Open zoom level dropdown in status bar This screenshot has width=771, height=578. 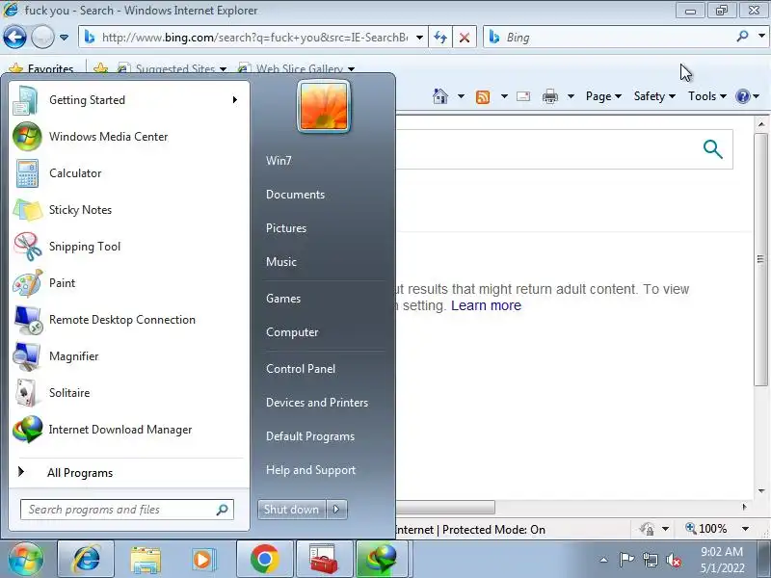point(745,529)
